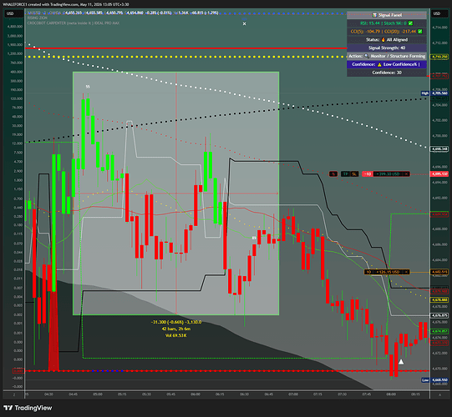Open the timezone menu at bottom-left
This screenshot has width=452, height=417.
click(x=13, y=394)
